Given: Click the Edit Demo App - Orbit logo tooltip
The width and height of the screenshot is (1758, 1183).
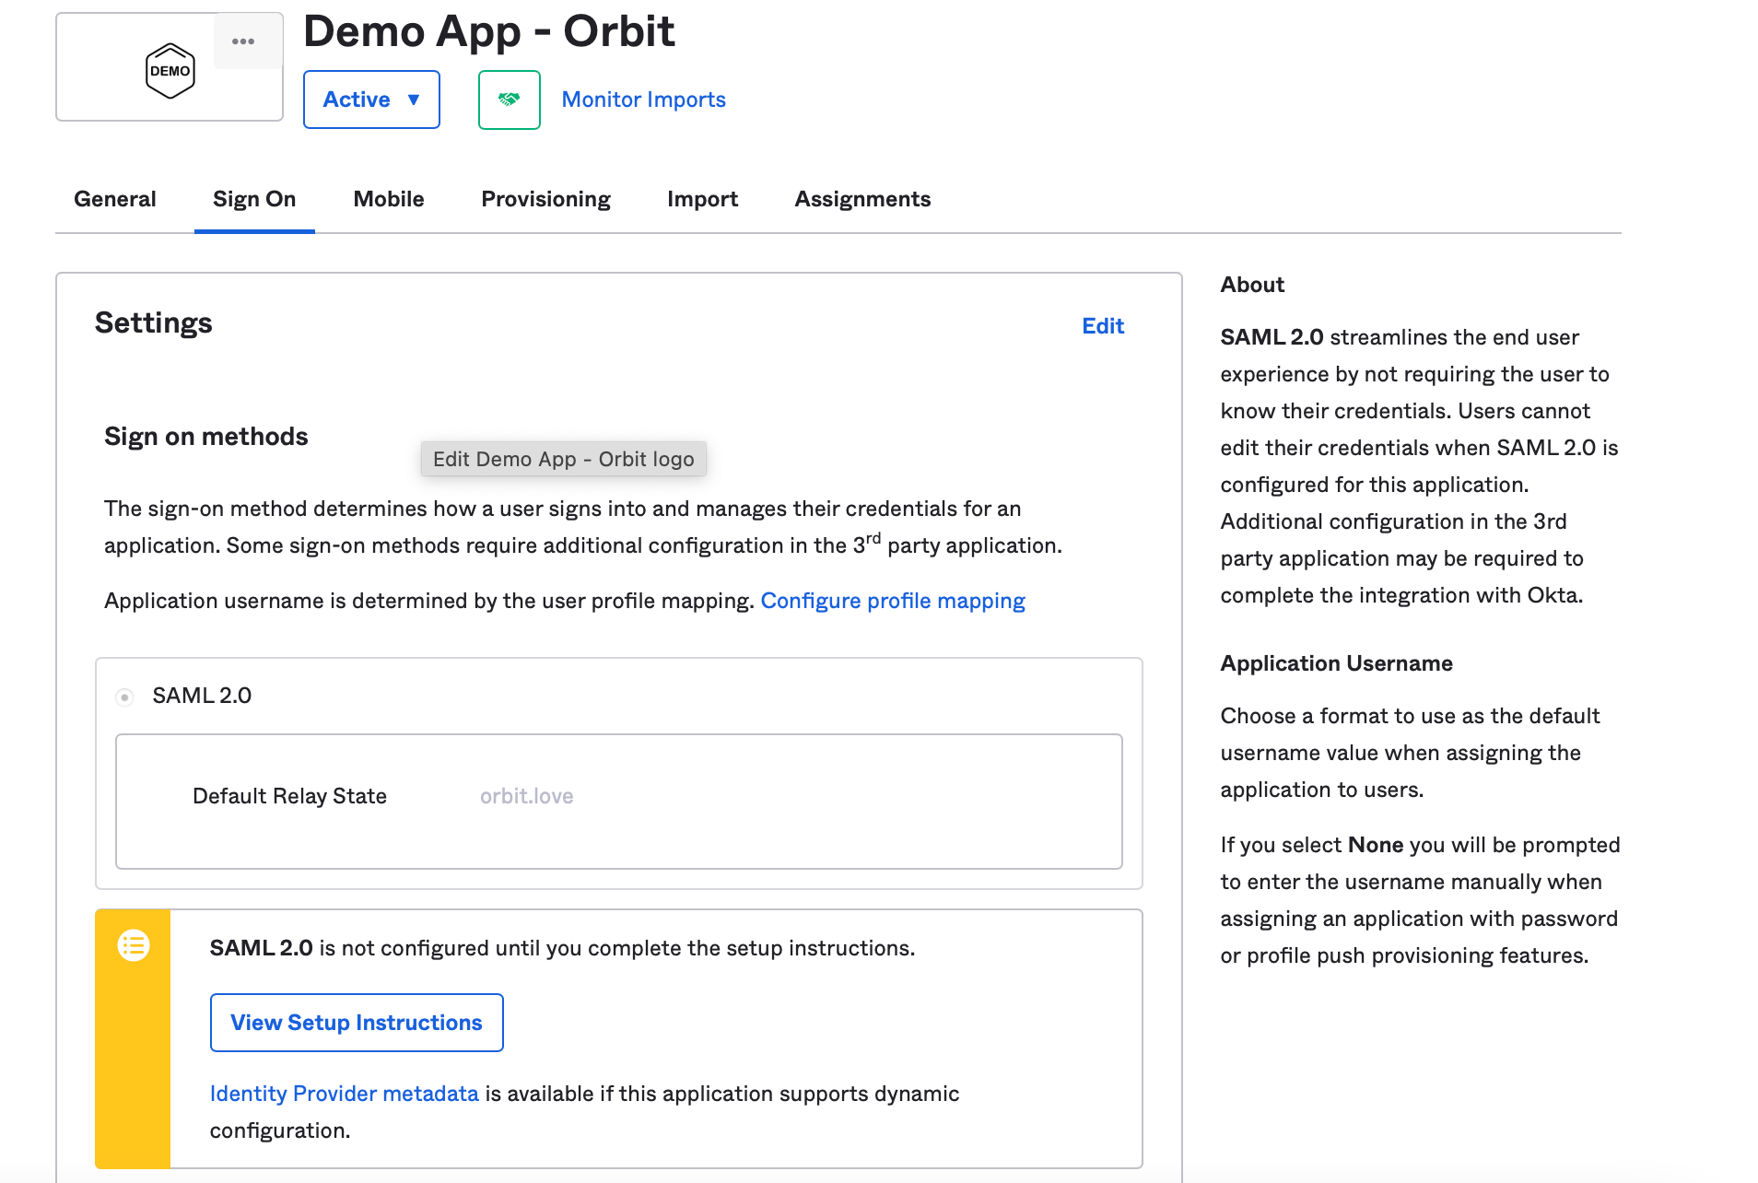Looking at the screenshot, I should tap(563, 459).
